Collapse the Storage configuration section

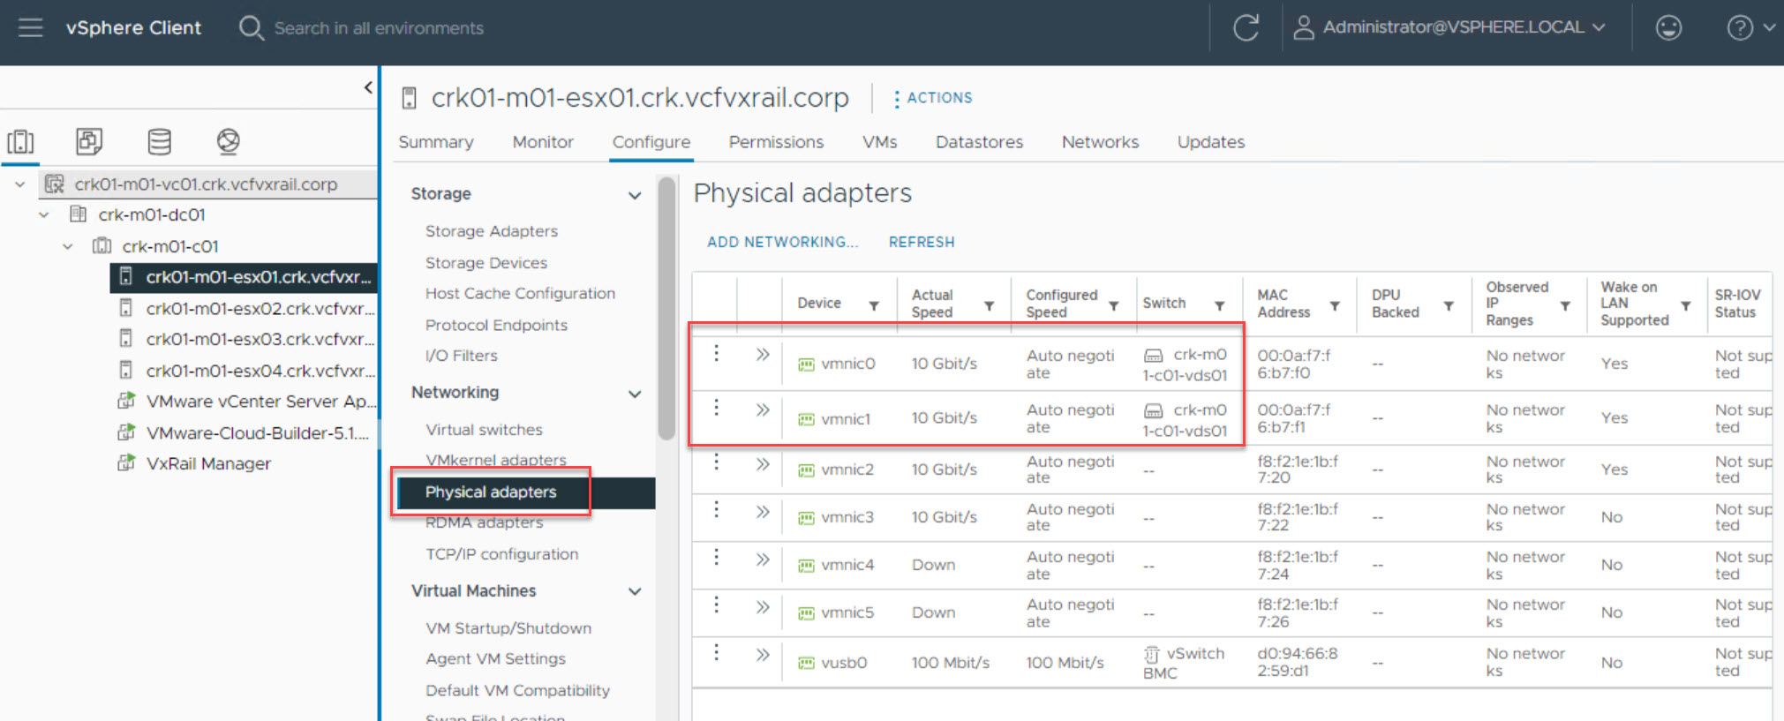[x=634, y=195]
